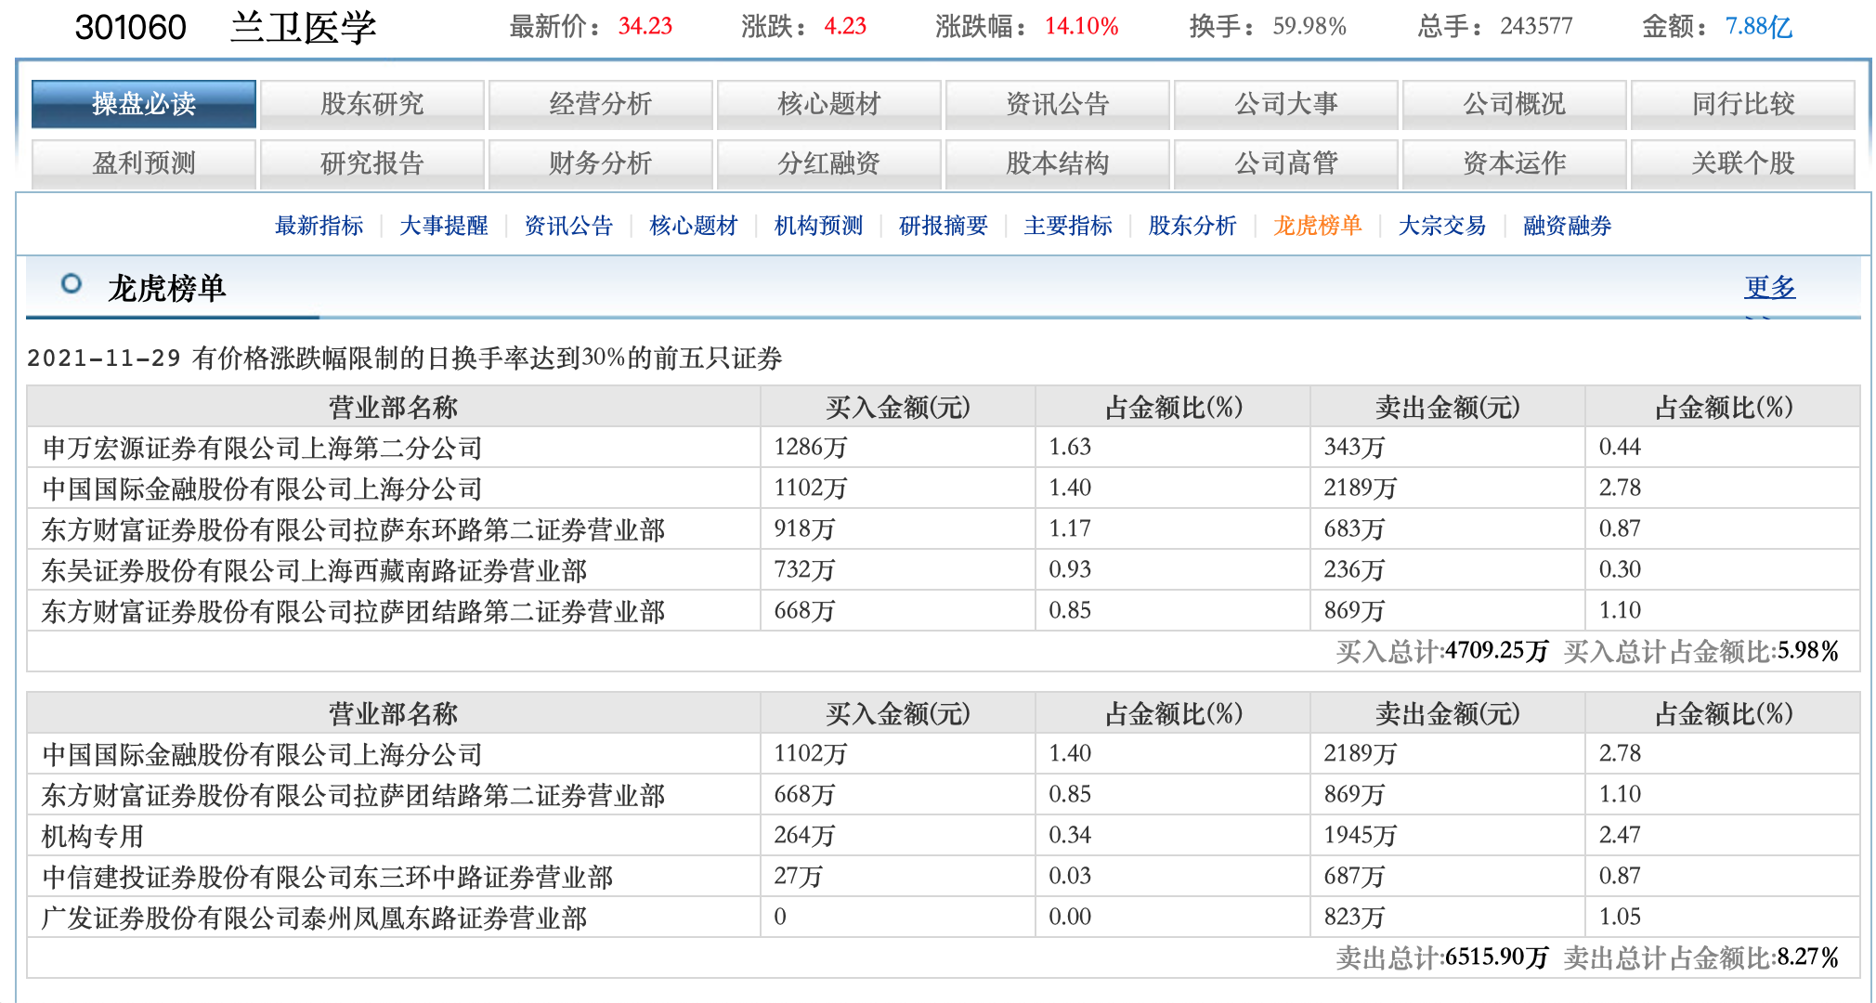Click the 龙虎榜单 circle bullet icon

pos(71,284)
